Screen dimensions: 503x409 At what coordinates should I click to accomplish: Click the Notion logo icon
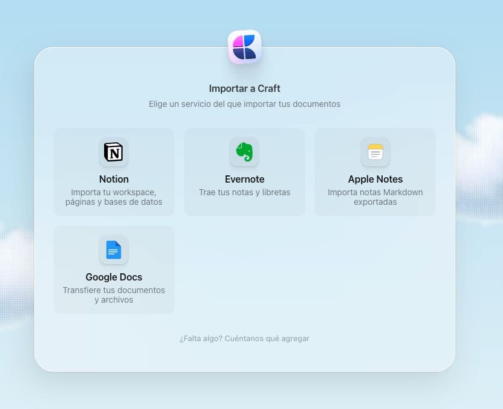click(114, 152)
